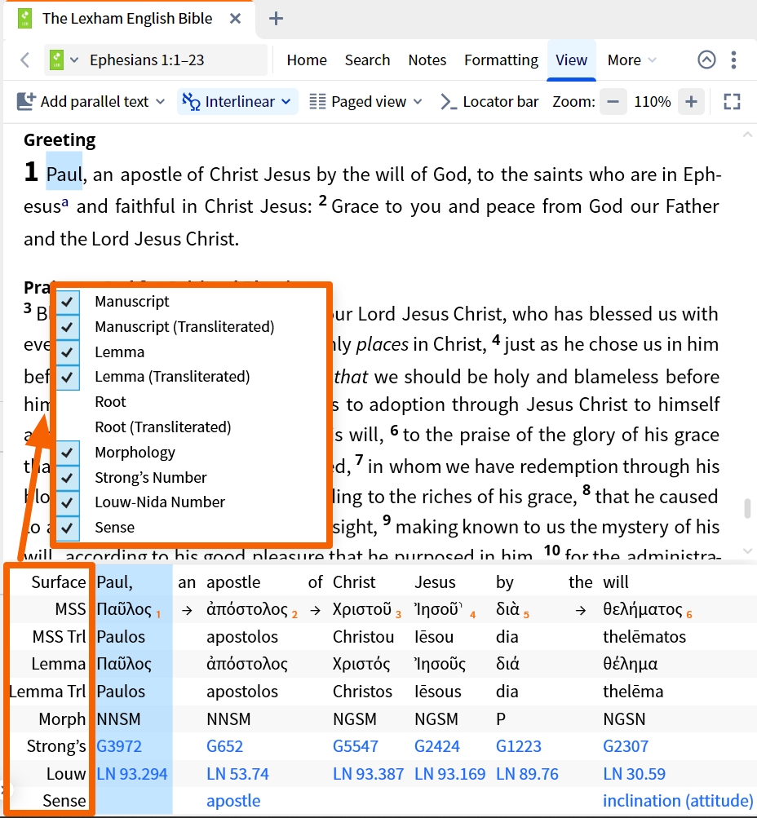The width and height of the screenshot is (757, 818).
Task: Zoom in with the plus button
Action: point(691,102)
